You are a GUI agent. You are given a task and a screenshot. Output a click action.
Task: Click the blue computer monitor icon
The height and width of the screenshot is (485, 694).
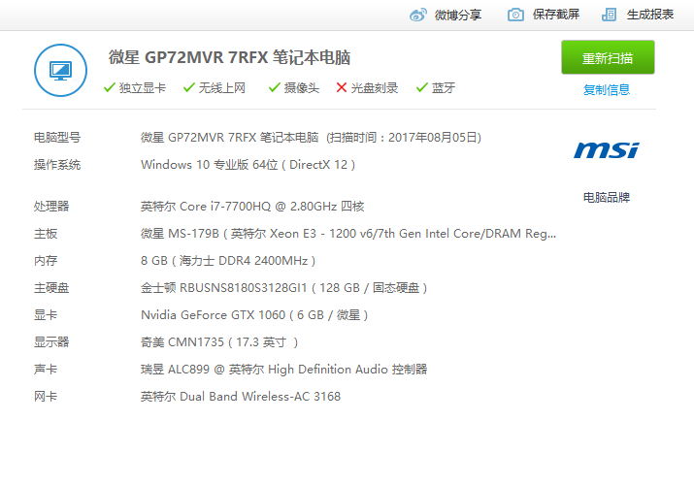point(60,70)
